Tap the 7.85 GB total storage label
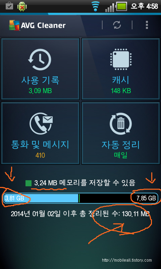This screenshot has width=161, height=269. pos(146,198)
